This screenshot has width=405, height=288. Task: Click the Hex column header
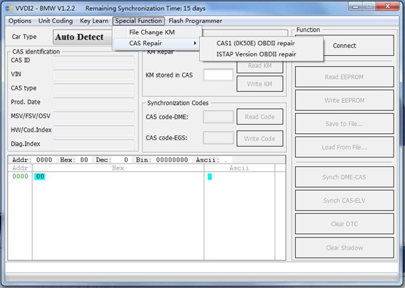click(118, 168)
